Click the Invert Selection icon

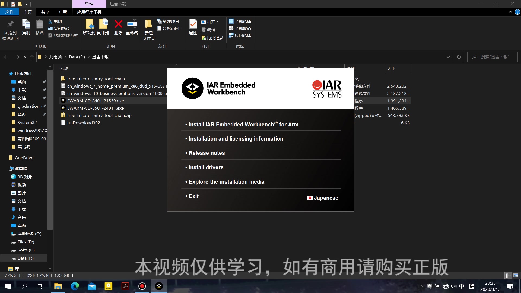(231, 35)
